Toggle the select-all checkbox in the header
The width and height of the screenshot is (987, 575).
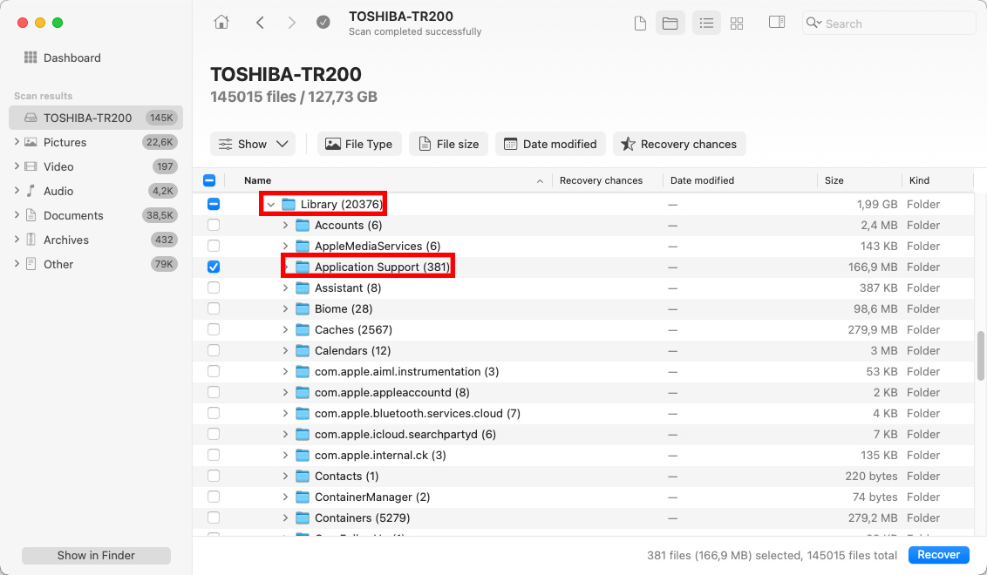209,180
